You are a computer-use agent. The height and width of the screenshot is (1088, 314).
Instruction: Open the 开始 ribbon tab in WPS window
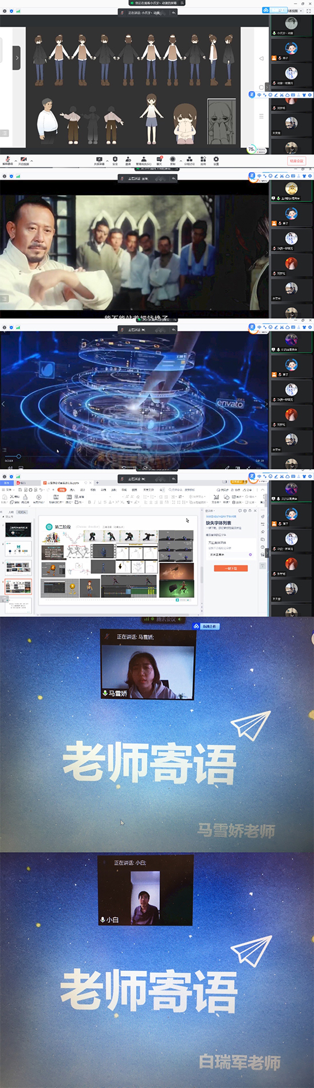(x=62, y=489)
